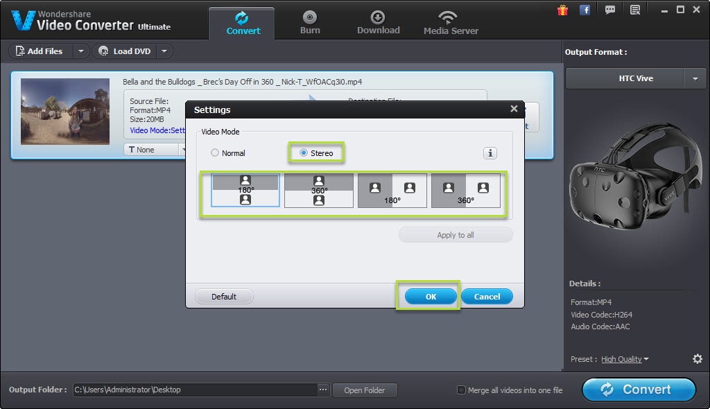710x409 pixels.
Task: Click the HTC Vive format button
Action: pos(625,78)
